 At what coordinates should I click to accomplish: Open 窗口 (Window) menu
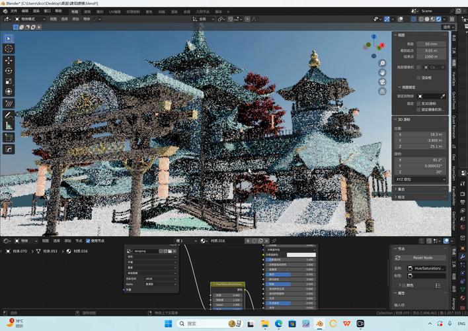click(47, 11)
